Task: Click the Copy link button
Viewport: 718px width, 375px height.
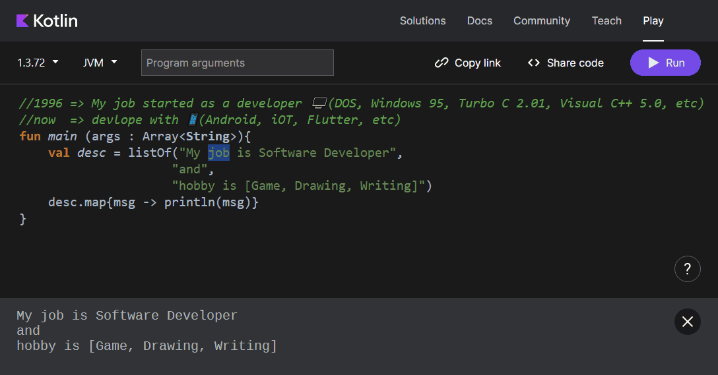Action: coord(467,63)
